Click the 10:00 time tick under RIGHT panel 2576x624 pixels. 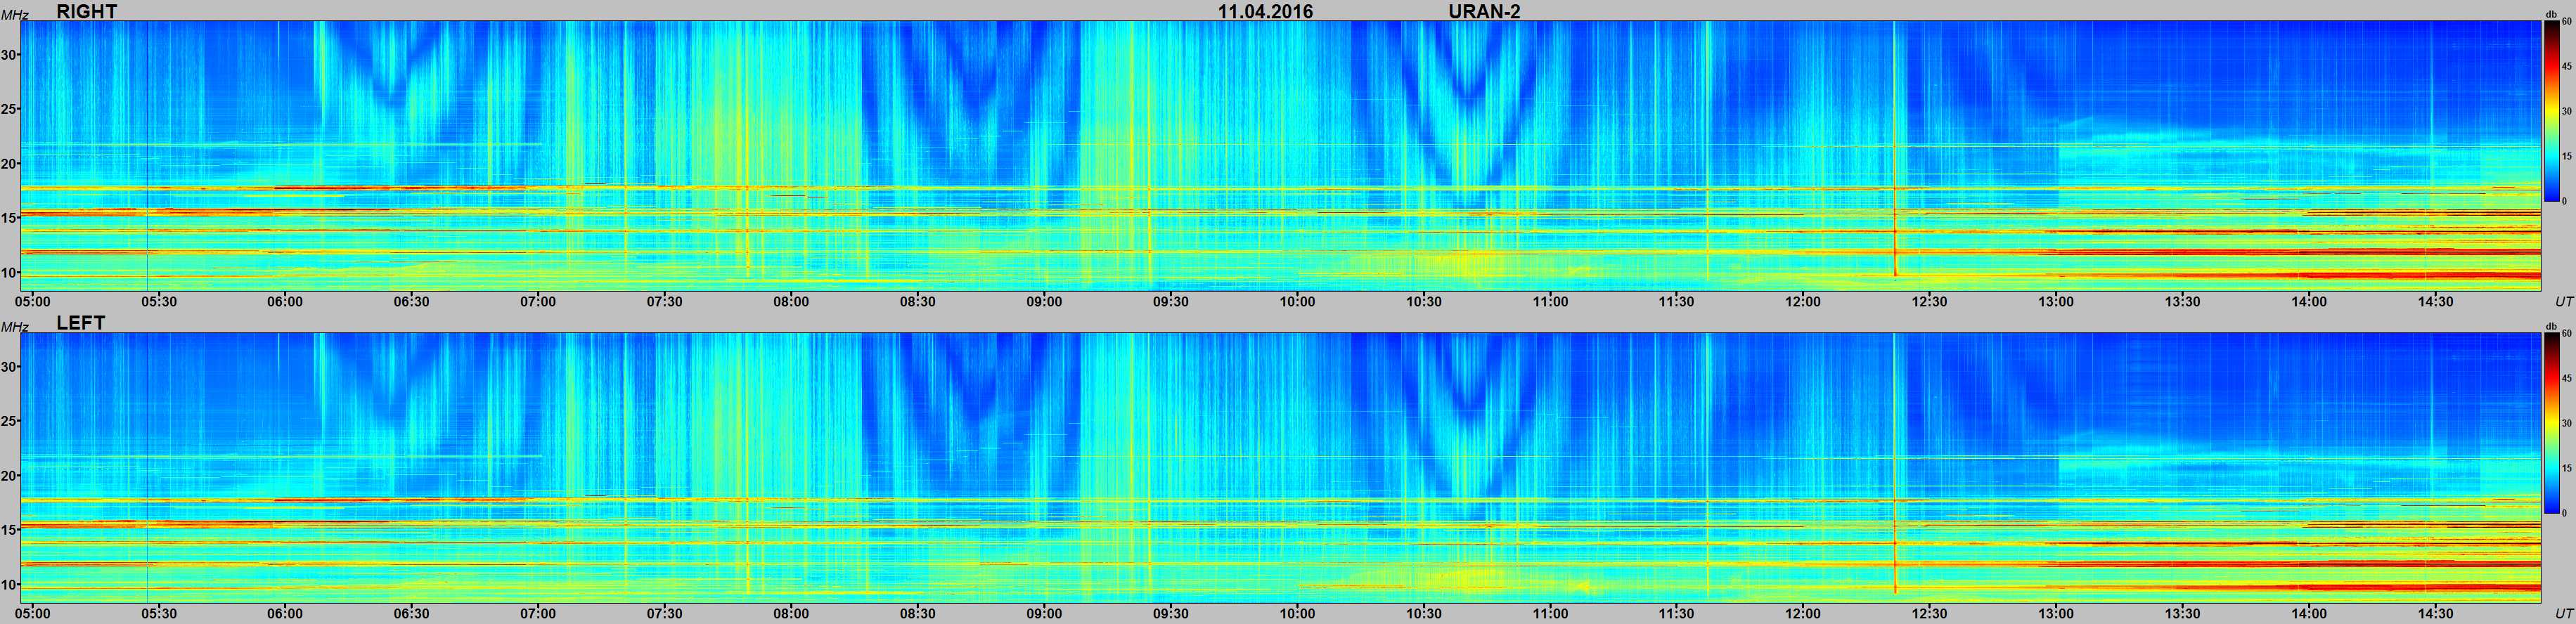coord(1297,301)
